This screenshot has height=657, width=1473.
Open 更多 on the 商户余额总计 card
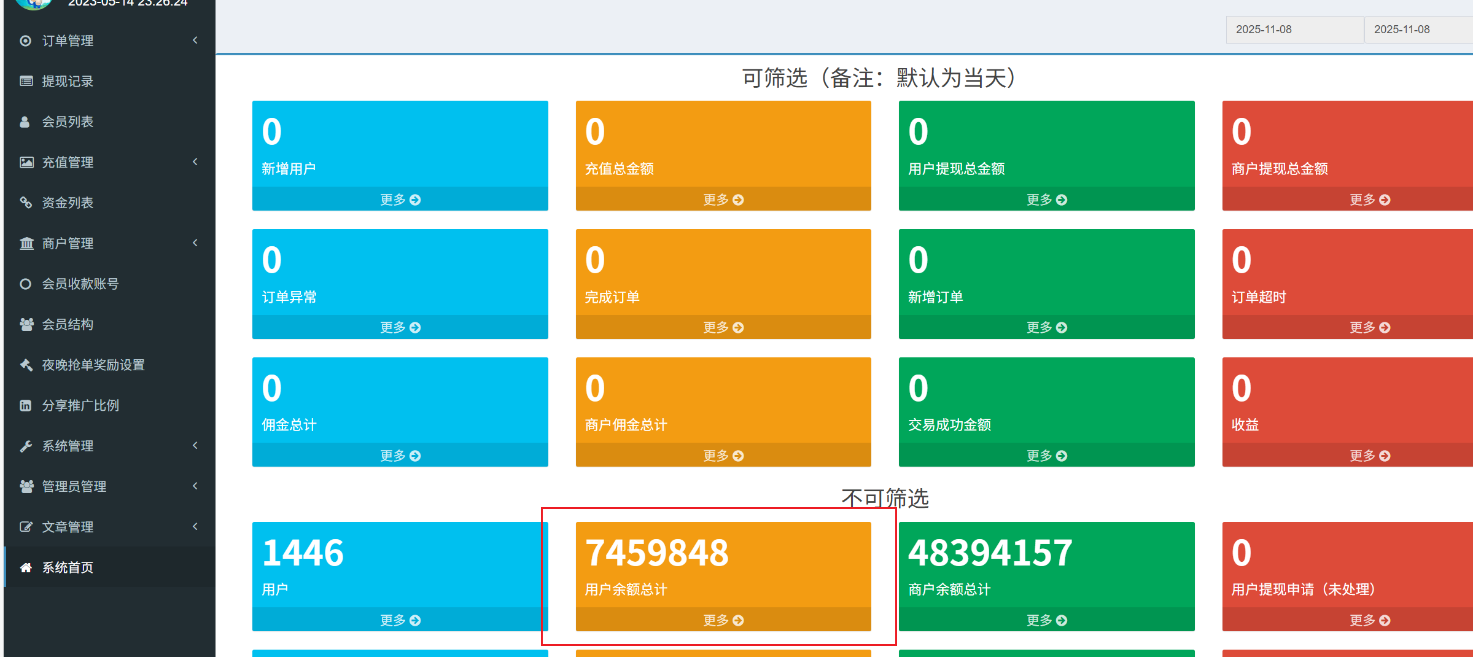click(1046, 620)
